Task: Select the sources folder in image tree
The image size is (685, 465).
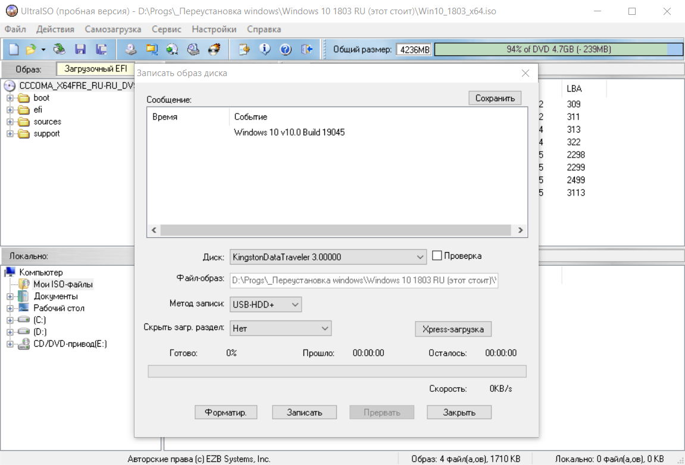Action: [47, 122]
